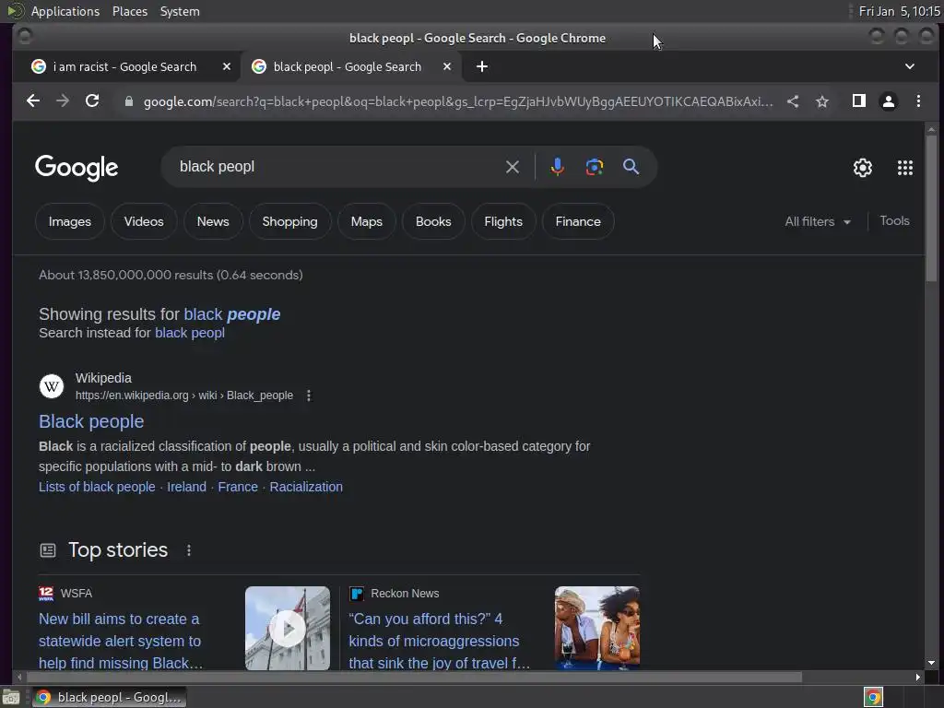Switch to the 'i am racist' tab

click(x=124, y=66)
